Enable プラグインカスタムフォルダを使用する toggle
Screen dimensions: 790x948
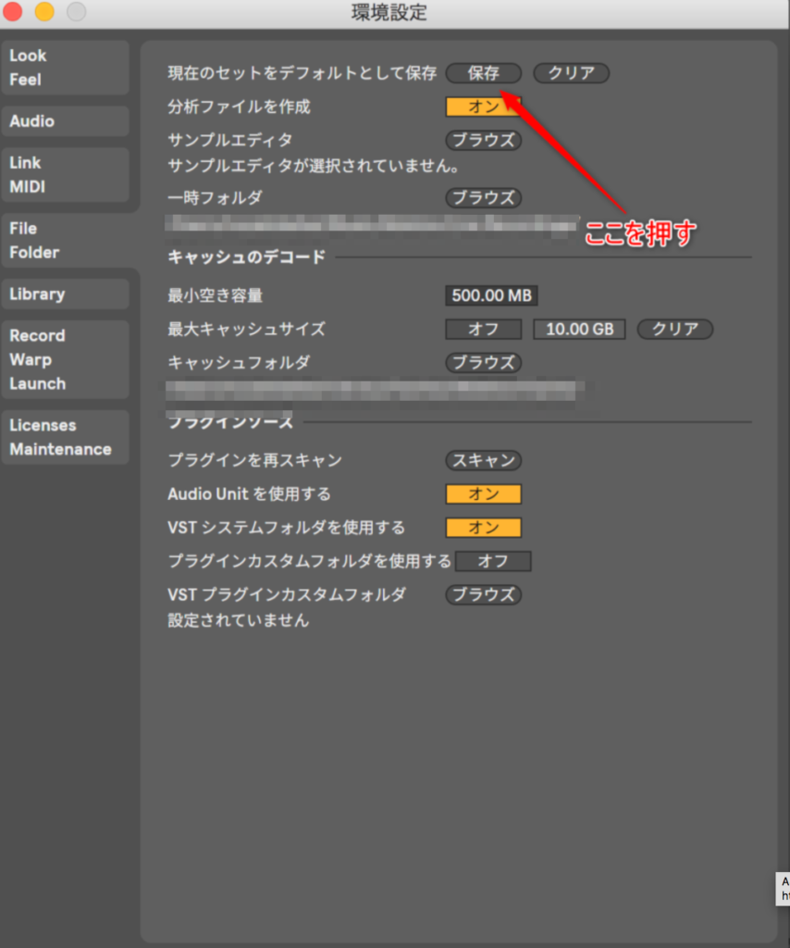point(492,561)
